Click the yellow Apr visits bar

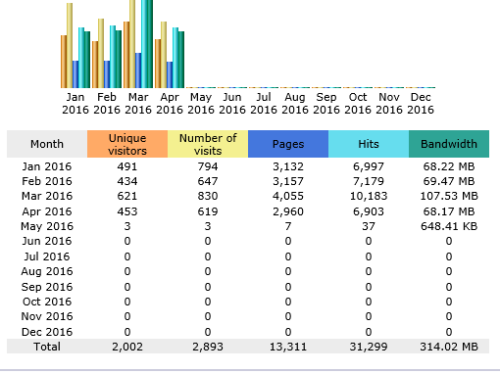pos(164,55)
